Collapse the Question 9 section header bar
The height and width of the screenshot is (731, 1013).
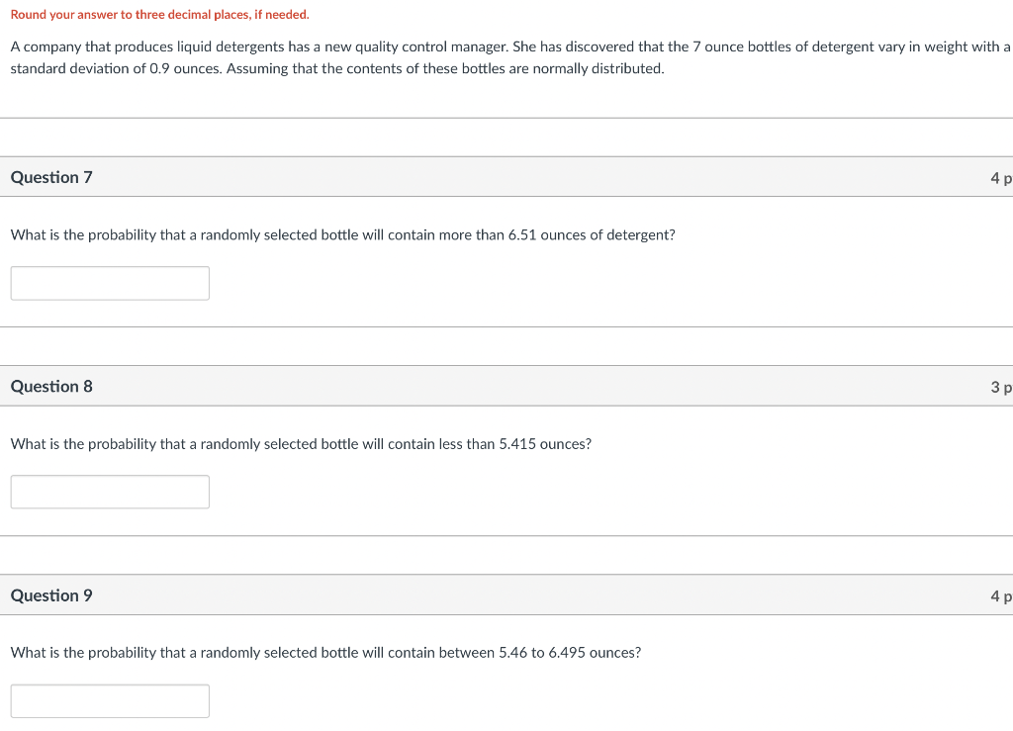(x=506, y=595)
